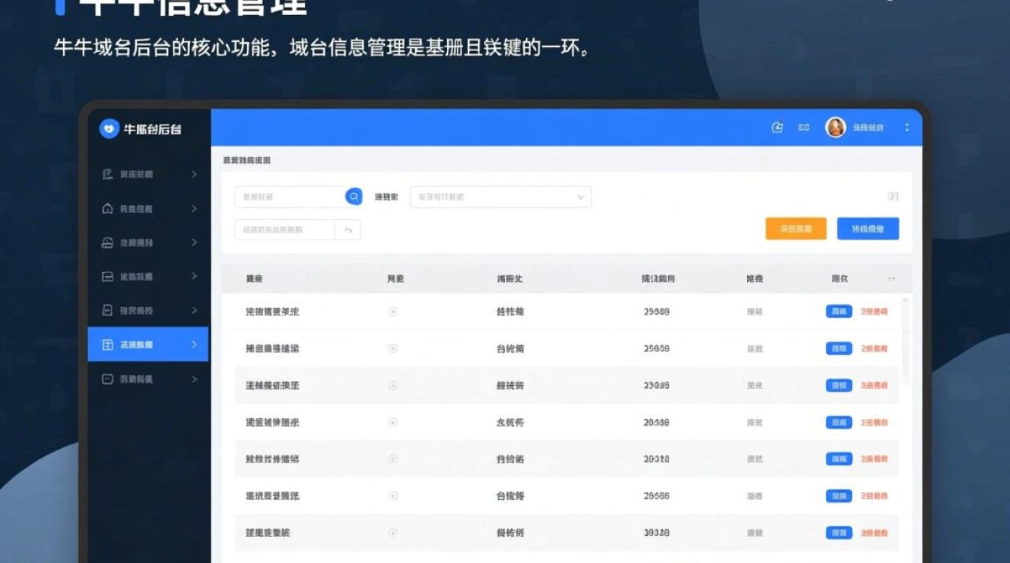This screenshot has width=1010, height=563.
Task: Click the main search input field
Action: [x=293, y=196]
